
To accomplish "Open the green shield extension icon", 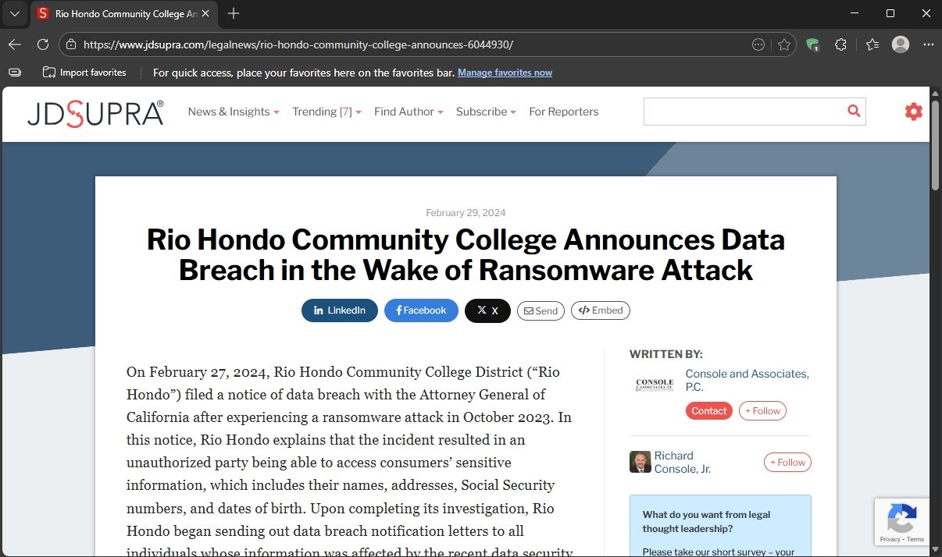I will [813, 44].
